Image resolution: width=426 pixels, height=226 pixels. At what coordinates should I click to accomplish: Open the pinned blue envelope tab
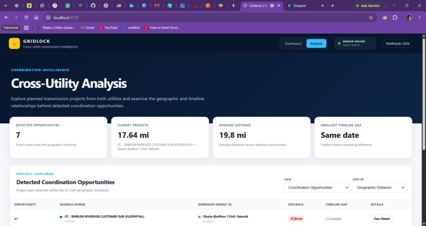click(182, 5)
